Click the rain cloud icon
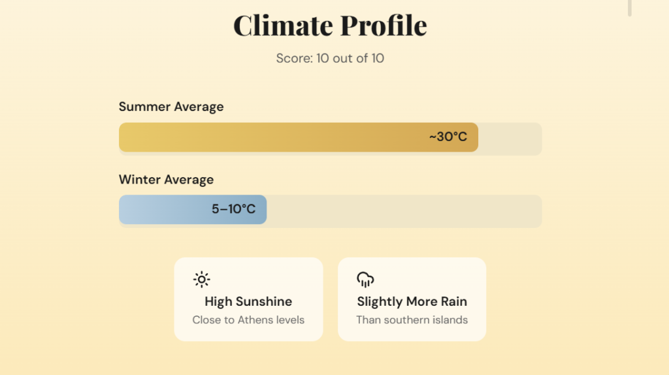The image size is (669, 375). [x=365, y=280]
